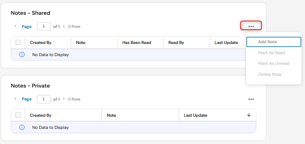Screen dimensions: 305x144
Task: Sort Shared notes by Created By column
Action: (40, 43)
